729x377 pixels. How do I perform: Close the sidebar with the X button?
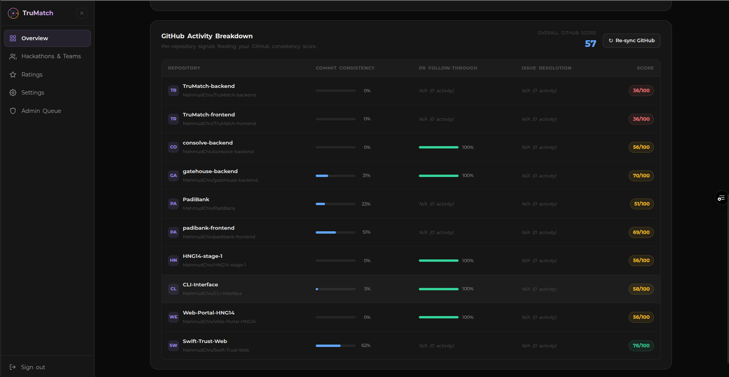tap(82, 13)
